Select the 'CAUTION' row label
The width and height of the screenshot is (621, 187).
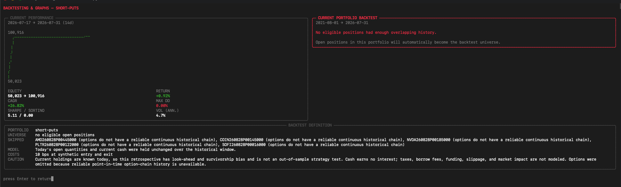click(x=16, y=159)
